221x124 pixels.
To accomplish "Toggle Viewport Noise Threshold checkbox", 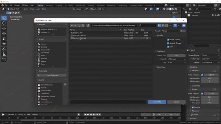I will point(202,75).
